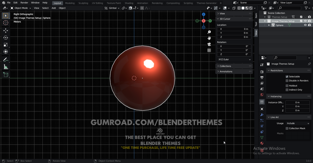The height and width of the screenshot is (163, 313).
Task: Collapse the 3D Cursor panel
Action: 234,19
